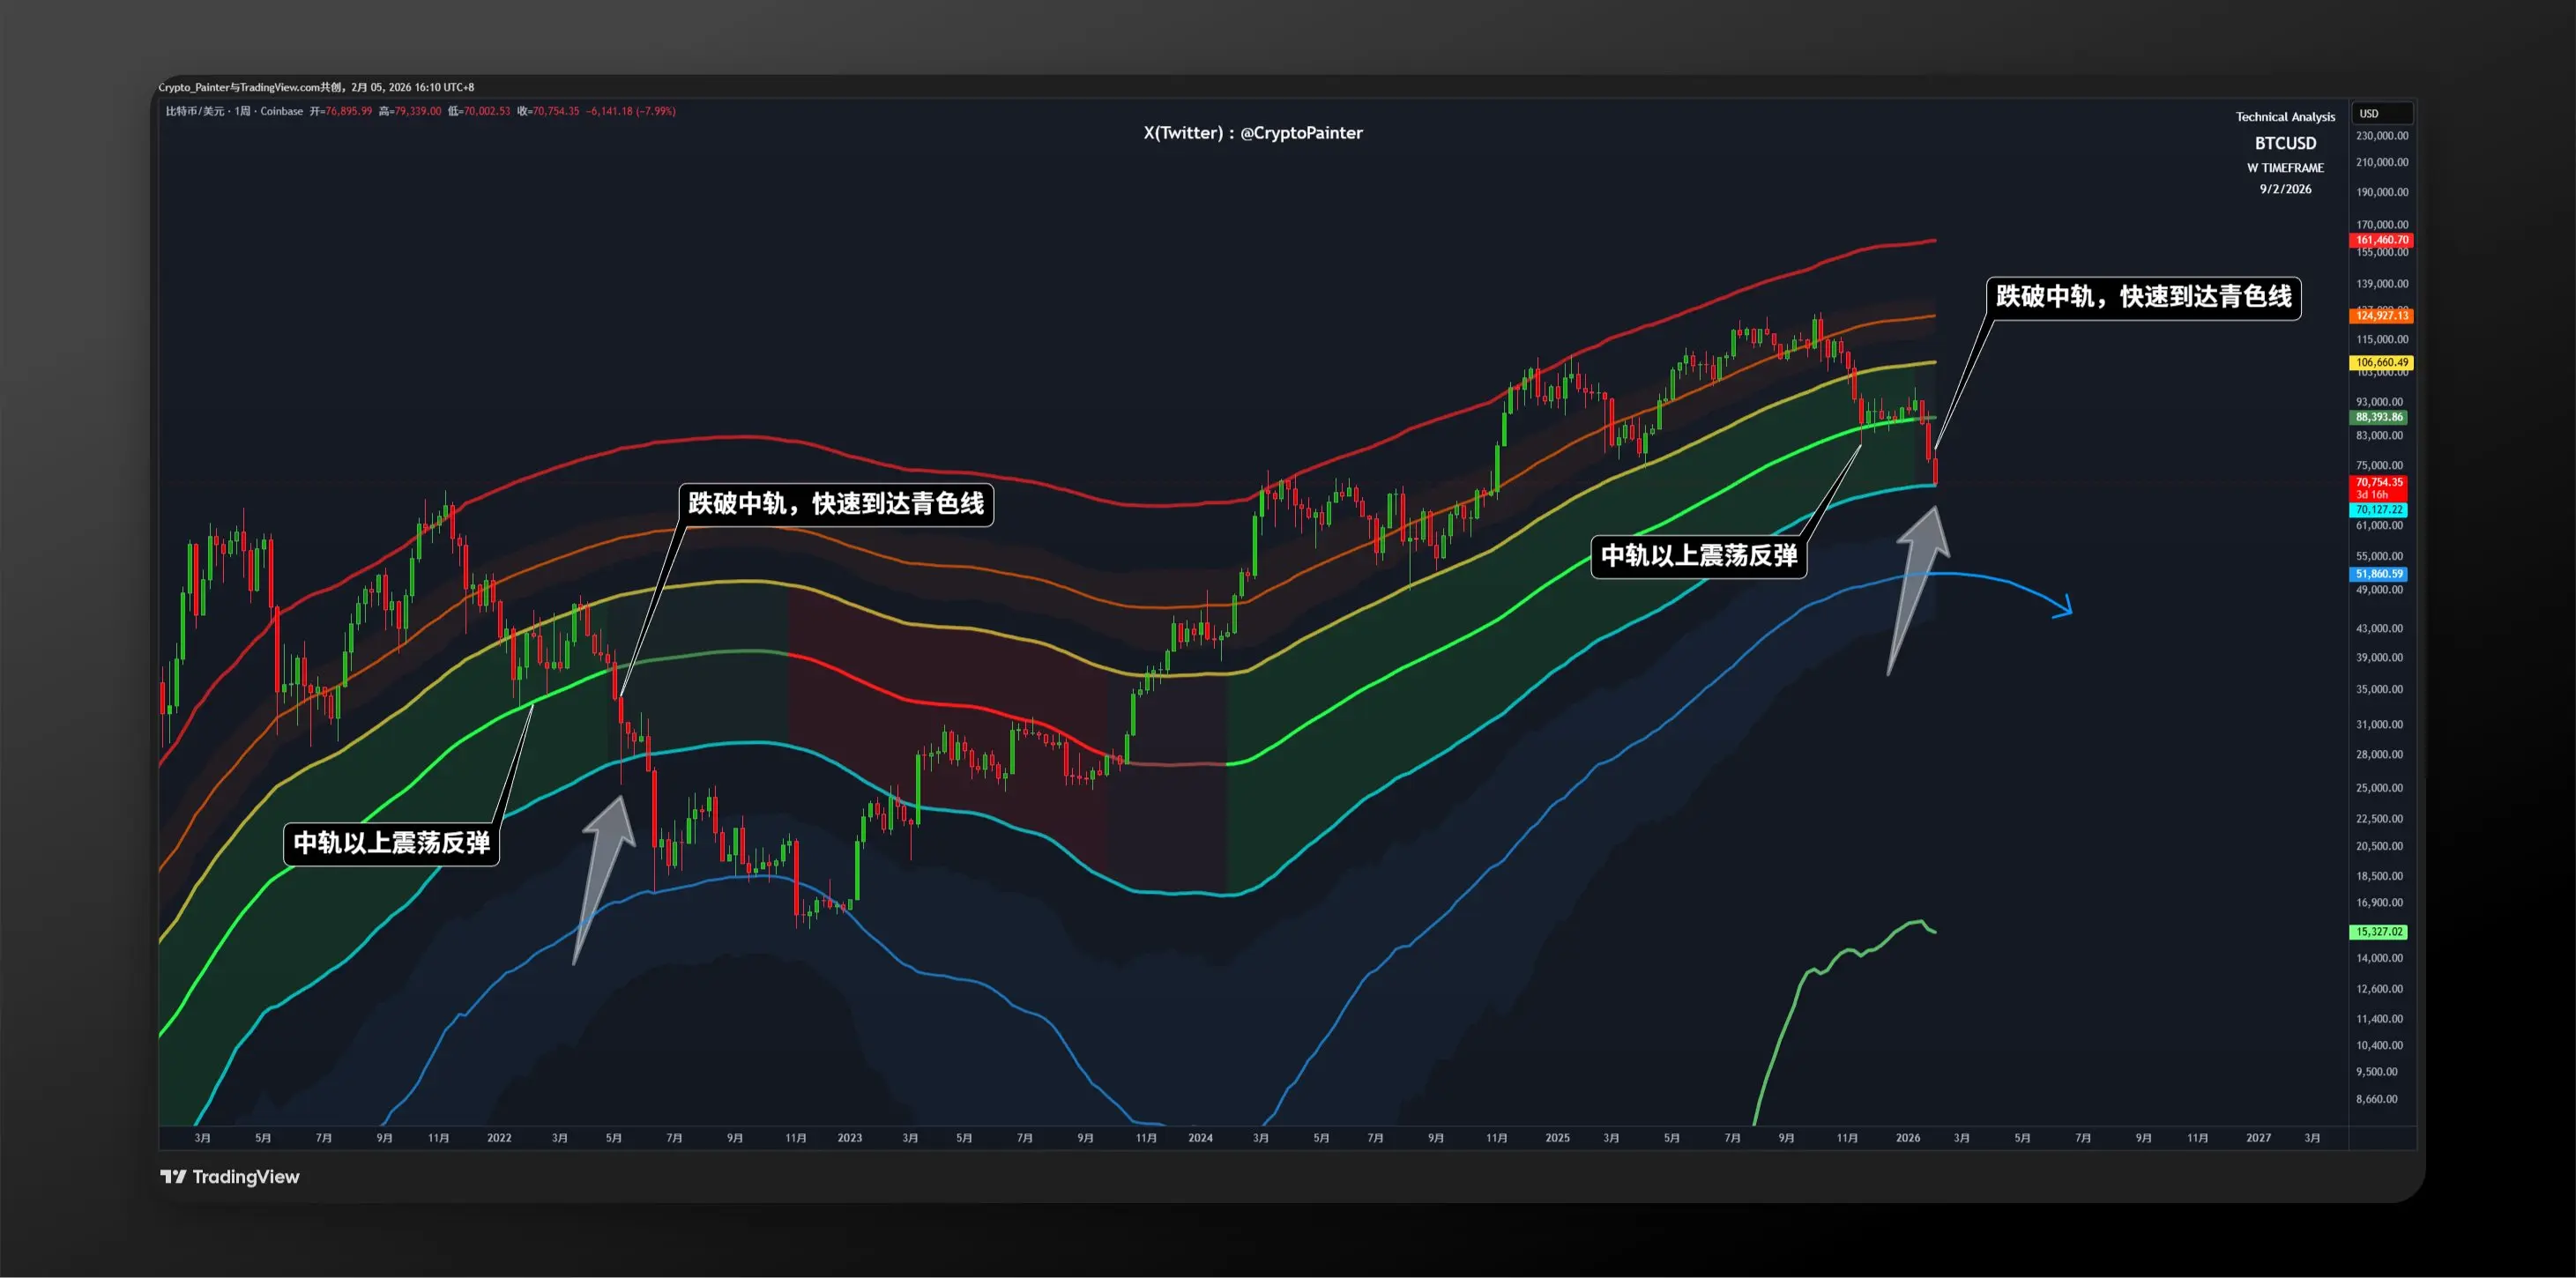2576x1278 pixels.
Task: Click the current price 70,754.35 label
Action: [2379, 483]
